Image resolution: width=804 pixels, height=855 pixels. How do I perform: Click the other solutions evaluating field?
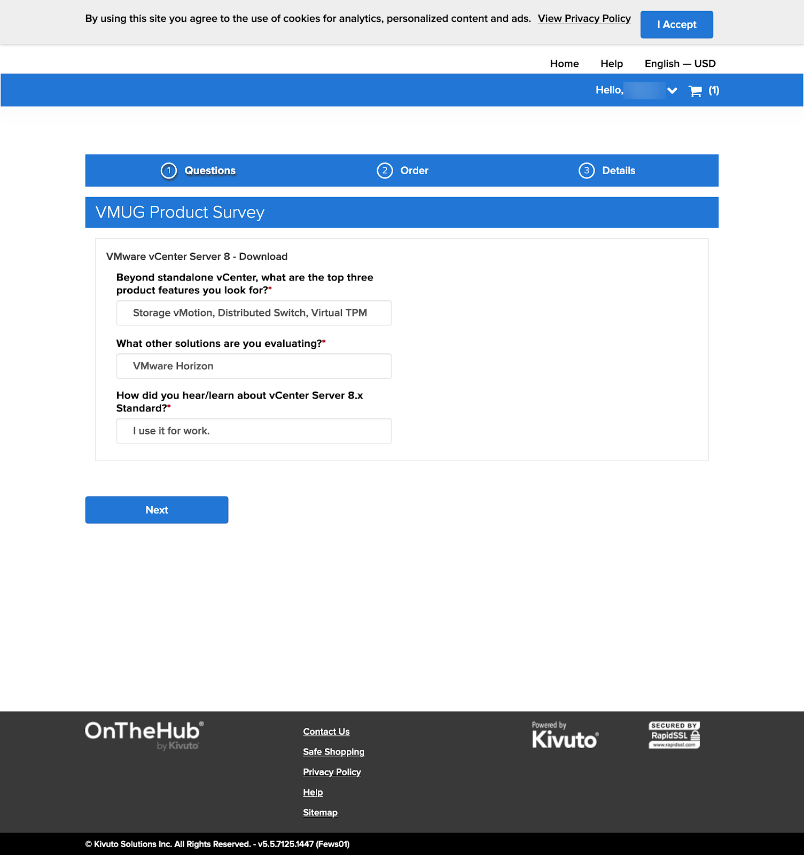coord(254,366)
